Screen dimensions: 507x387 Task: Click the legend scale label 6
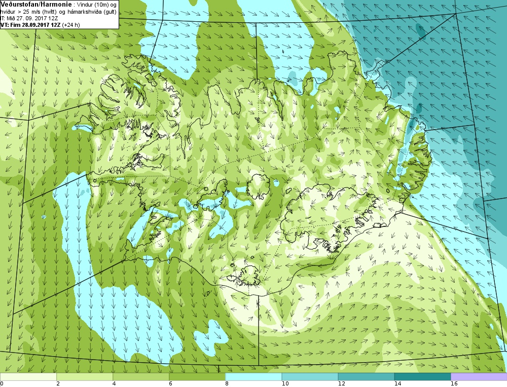[x=170, y=384]
